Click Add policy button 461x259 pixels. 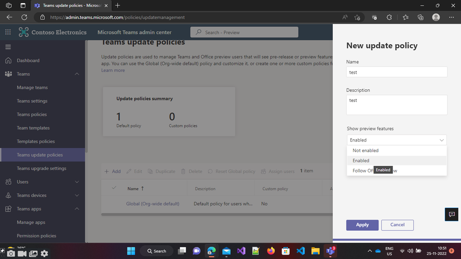point(113,171)
